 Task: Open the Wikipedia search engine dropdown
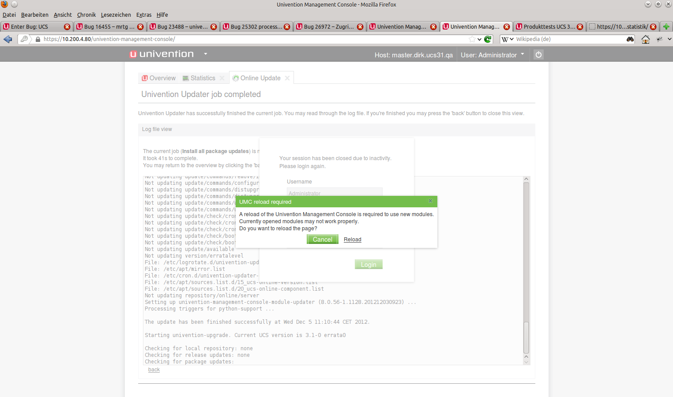pyautogui.click(x=508, y=39)
